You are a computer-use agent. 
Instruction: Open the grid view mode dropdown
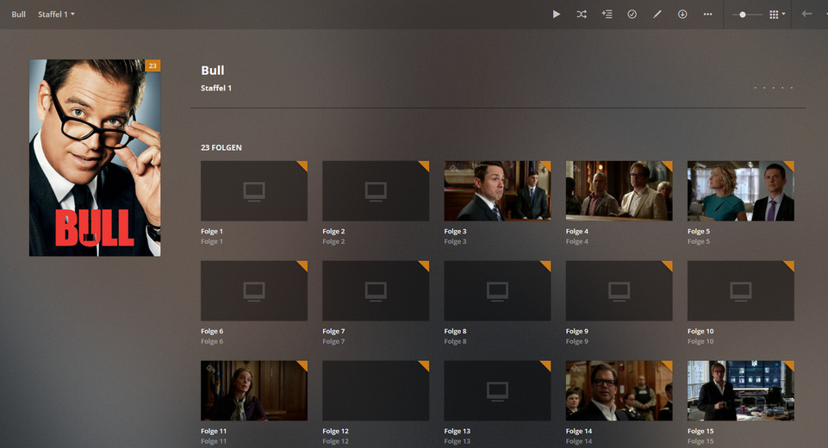(777, 15)
